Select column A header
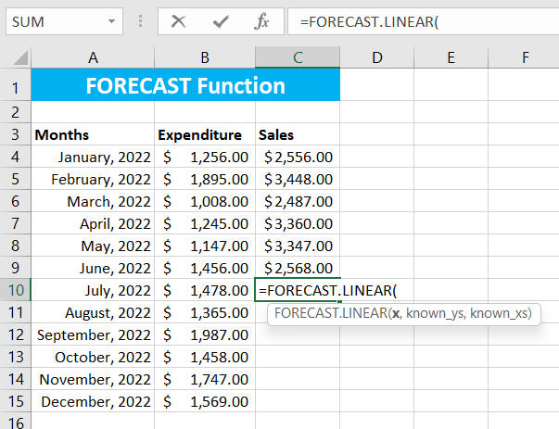This screenshot has height=429, width=559. point(93,57)
